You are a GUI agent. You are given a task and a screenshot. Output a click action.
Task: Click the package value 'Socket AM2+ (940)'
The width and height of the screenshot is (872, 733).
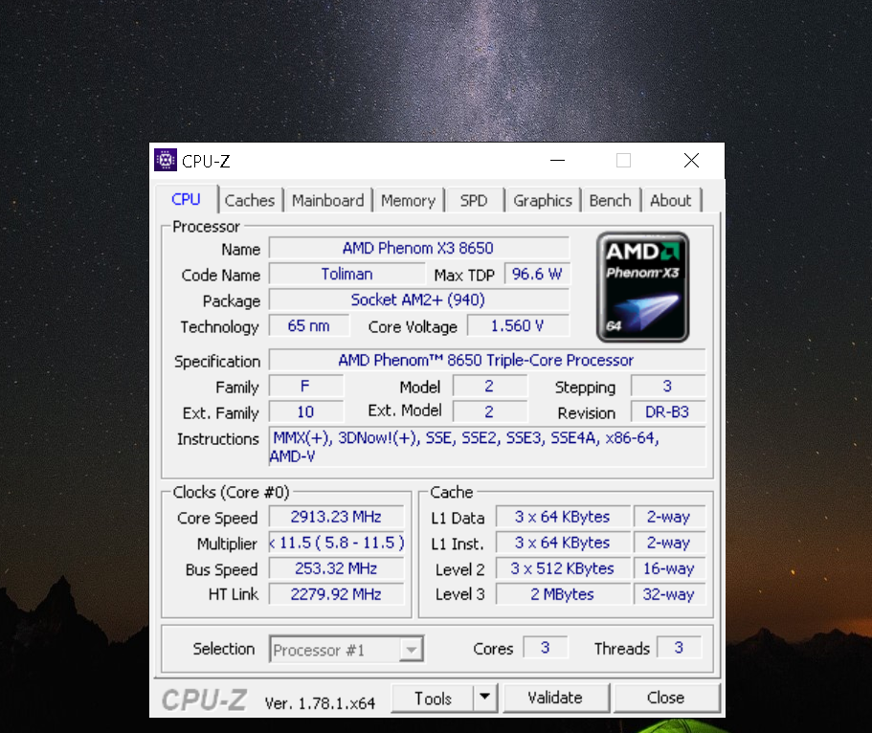click(418, 300)
